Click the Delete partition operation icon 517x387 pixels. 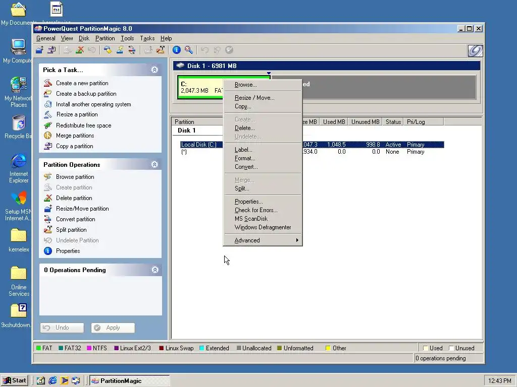(48, 198)
